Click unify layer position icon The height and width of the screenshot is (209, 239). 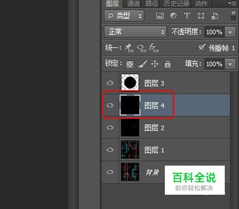coord(129,48)
